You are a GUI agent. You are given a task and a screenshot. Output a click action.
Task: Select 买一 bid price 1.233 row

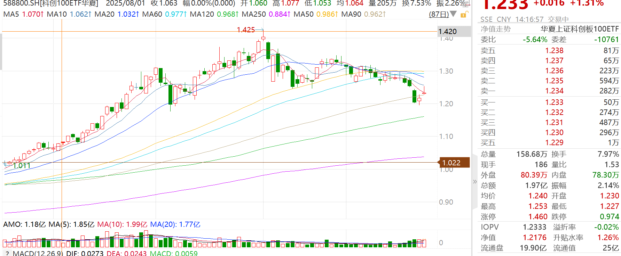(549, 102)
